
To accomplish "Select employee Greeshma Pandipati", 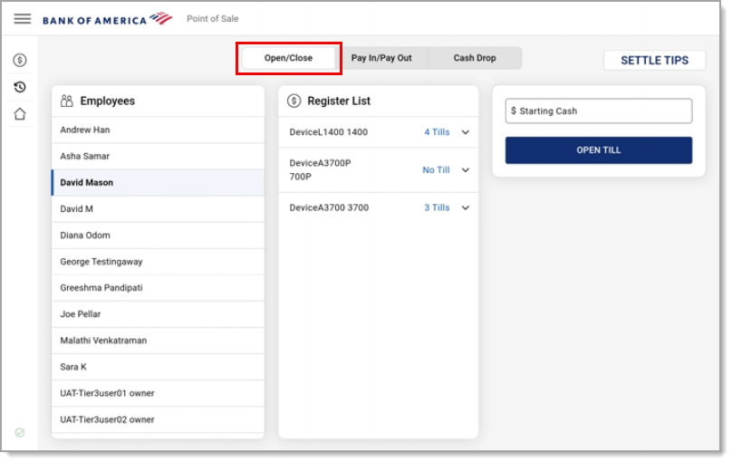I will coord(158,287).
